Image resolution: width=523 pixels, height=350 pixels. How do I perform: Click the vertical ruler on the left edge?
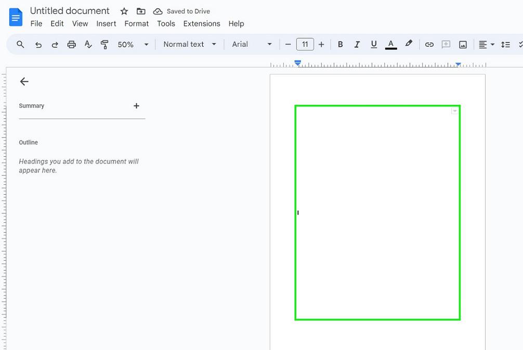point(4,212)
